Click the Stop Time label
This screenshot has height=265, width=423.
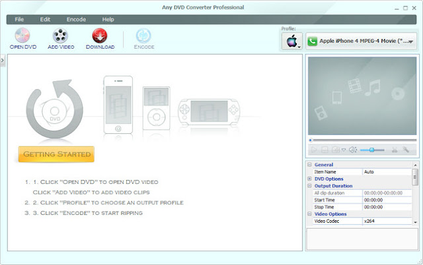point(324,207)
